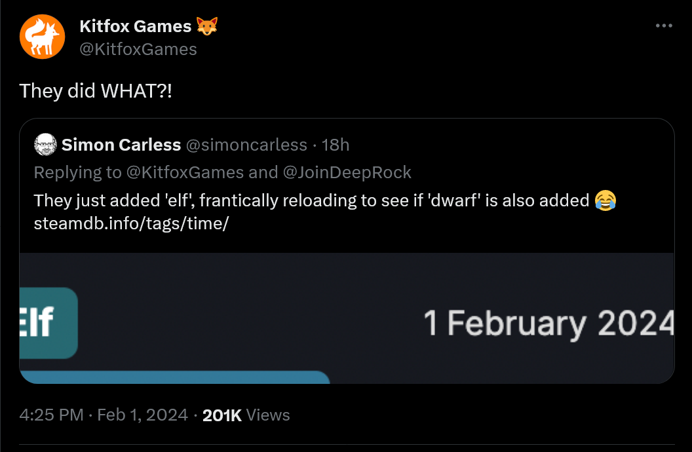Click the Kitfox Games fox logo avatar
692x452 pixels.
click(42, 36)
